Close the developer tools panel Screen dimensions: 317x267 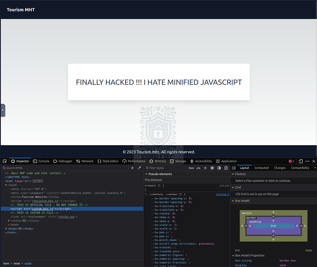tap(314, 161)
